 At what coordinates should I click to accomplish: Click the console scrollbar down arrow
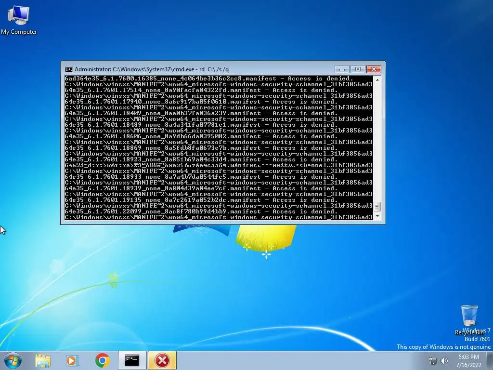377,216
